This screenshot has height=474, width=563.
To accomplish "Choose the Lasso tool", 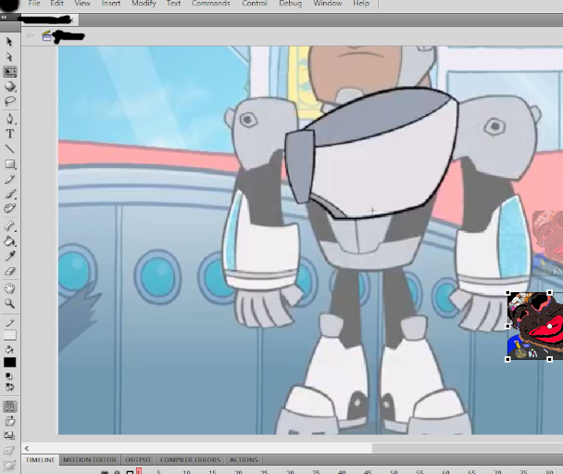I will 10,100.
